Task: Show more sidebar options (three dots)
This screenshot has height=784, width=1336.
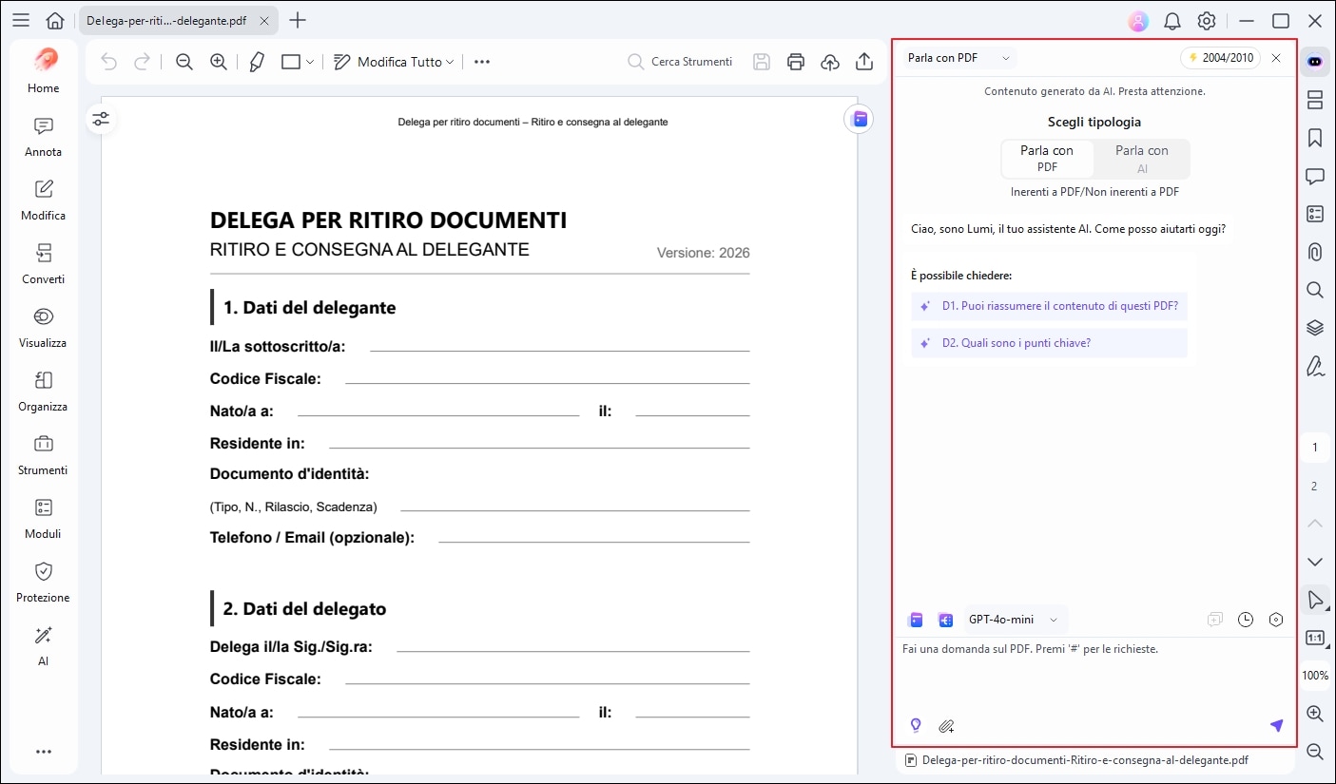Action: click(44, 752)
